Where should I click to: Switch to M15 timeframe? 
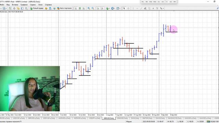151,2
